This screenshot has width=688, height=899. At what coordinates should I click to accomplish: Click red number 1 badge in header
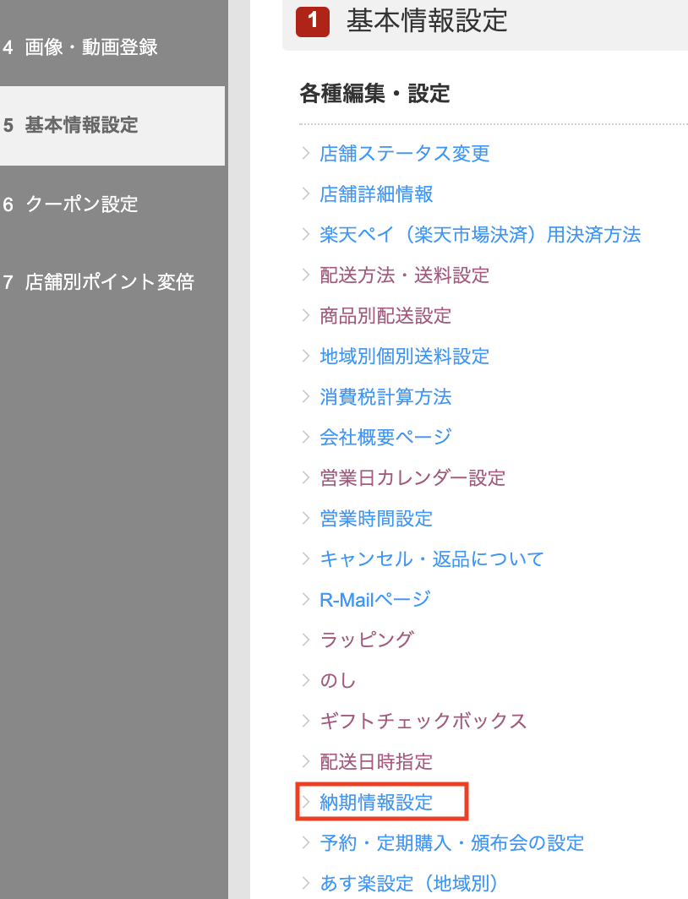click(x=313, y=22)
